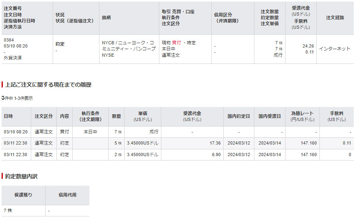Click the 03/10 08:20 history row date
Viewport: 355px width, 218px height.
(16, 132)
